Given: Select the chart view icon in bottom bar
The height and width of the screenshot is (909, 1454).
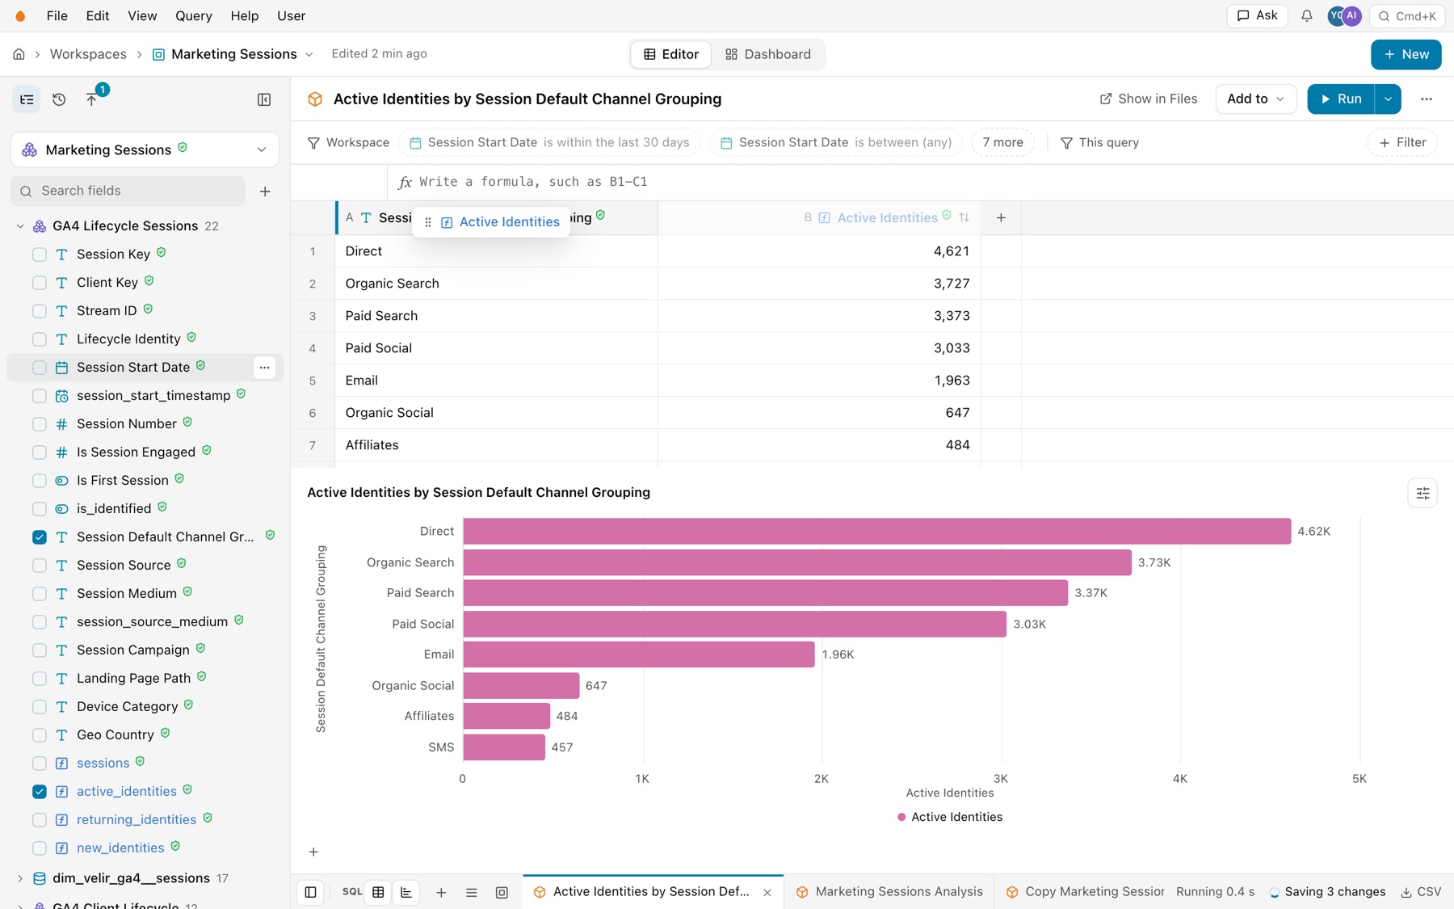Looking at the screenshot, I should coord(406,892).
